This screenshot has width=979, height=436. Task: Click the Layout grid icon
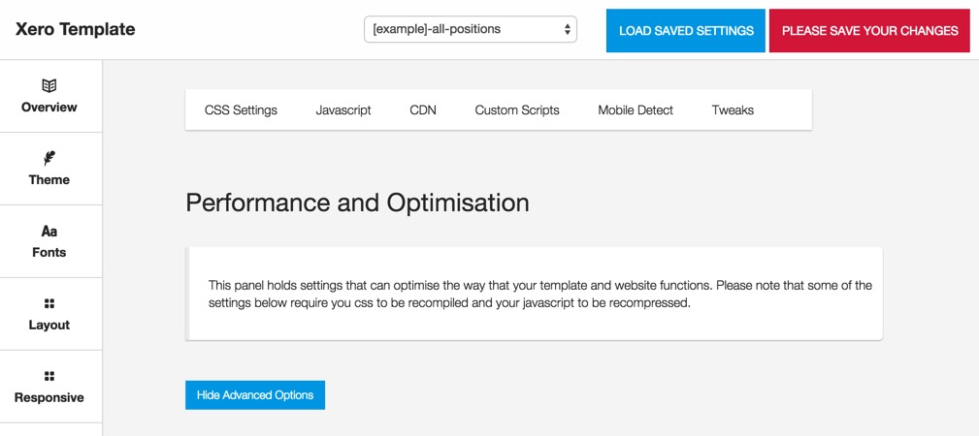tap(49, 303)
